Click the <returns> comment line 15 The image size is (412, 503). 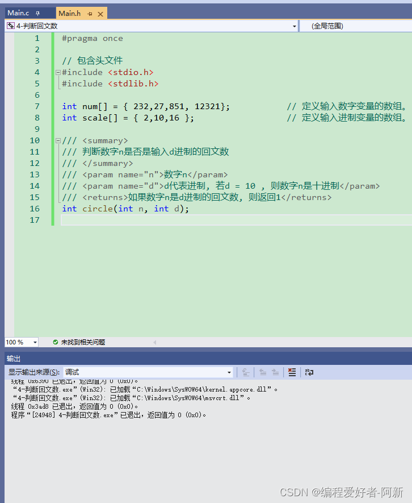click(x=197, y=197)
